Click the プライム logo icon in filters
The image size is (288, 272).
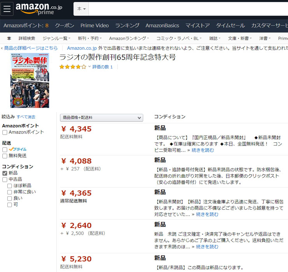(18, 149)
